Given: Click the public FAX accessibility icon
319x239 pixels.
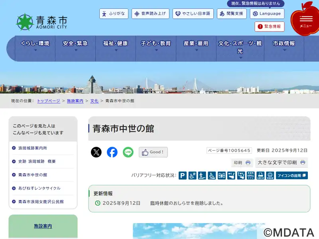Looking at the screenshot, I should point(260,176).
